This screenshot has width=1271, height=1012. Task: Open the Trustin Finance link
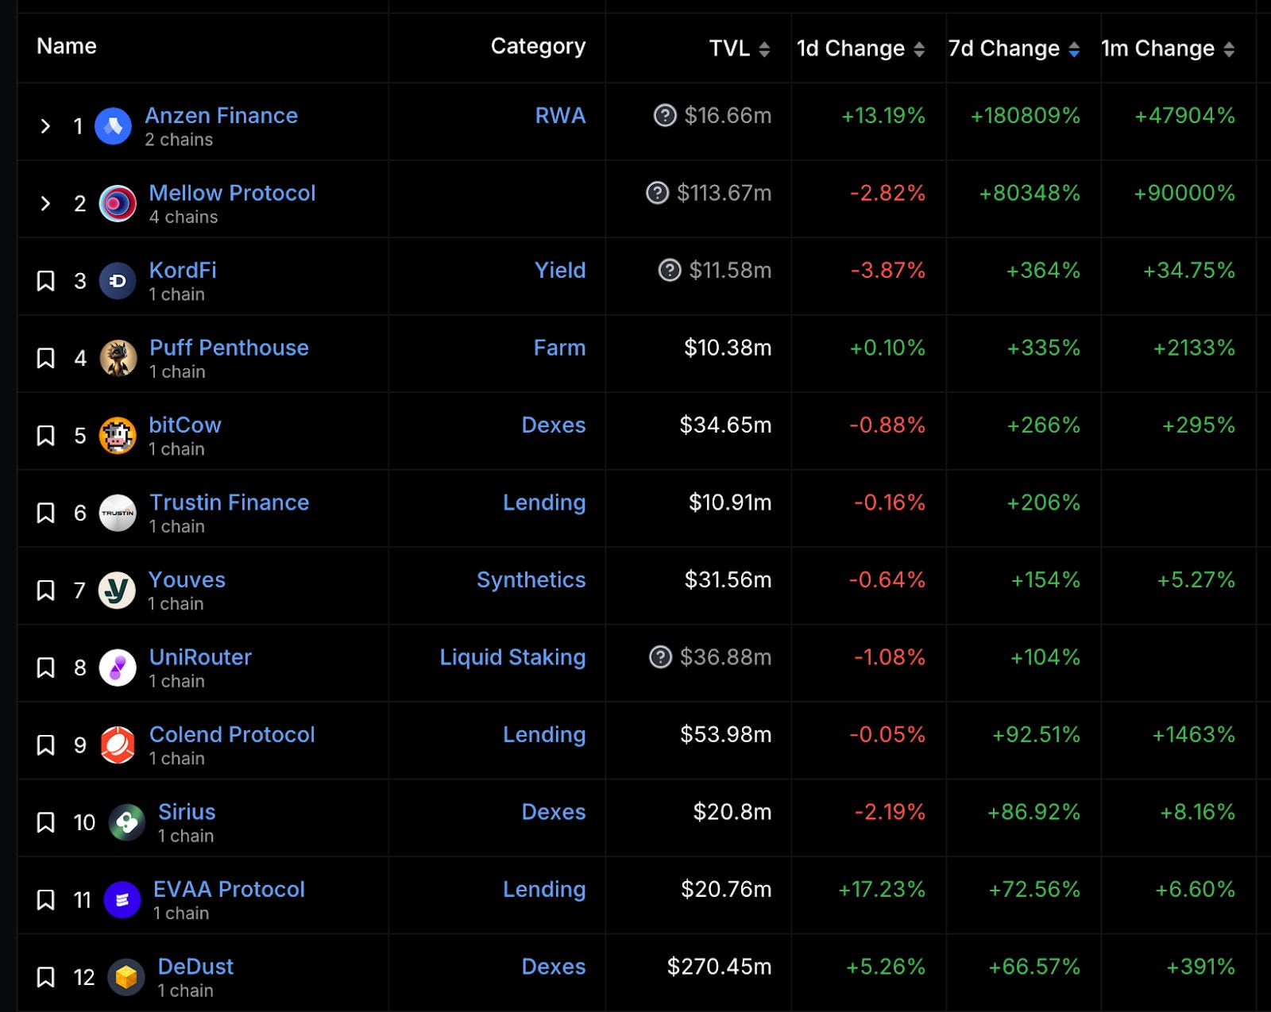pos(229,502)
